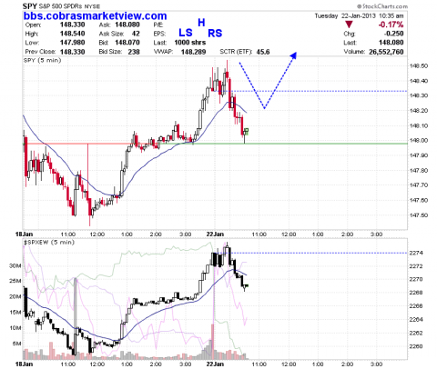
Task: Click the 147.80 price axis label
Action: coord(419,171)
